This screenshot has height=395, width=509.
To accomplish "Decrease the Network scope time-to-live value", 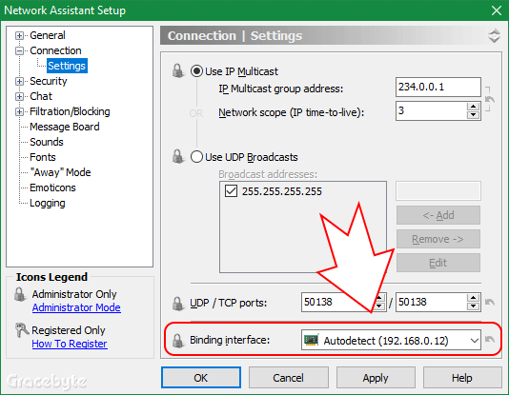I will pos(474,115).
